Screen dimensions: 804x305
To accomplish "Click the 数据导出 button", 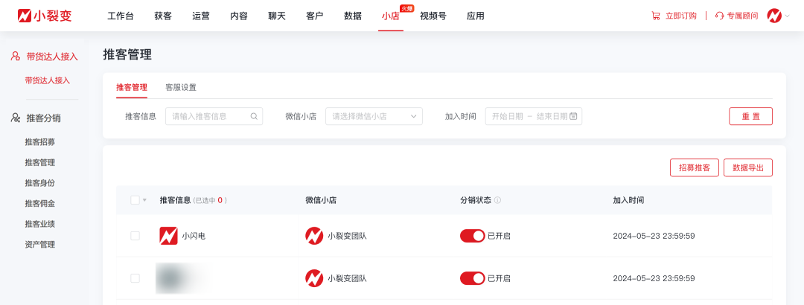I will click(748, 167).
